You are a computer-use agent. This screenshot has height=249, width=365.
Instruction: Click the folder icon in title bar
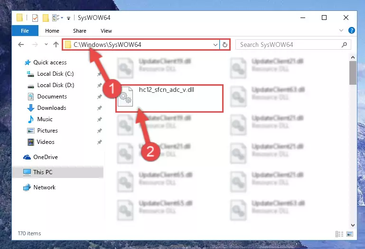(20, 18)
